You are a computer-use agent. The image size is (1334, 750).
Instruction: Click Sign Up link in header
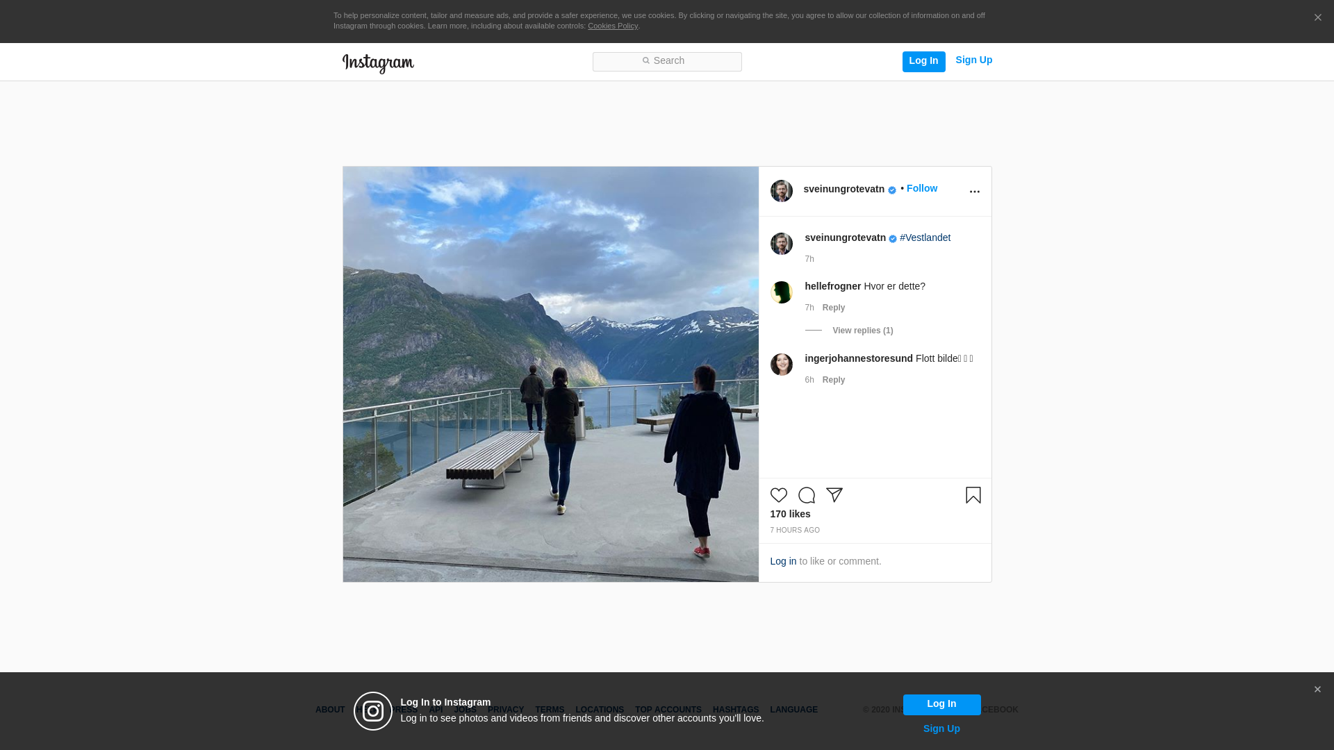[973, 60]
